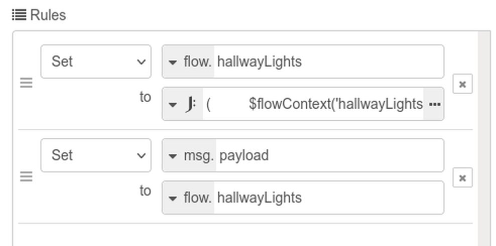
Task: Click the Rules list icon in header
Action: point(19,15)
